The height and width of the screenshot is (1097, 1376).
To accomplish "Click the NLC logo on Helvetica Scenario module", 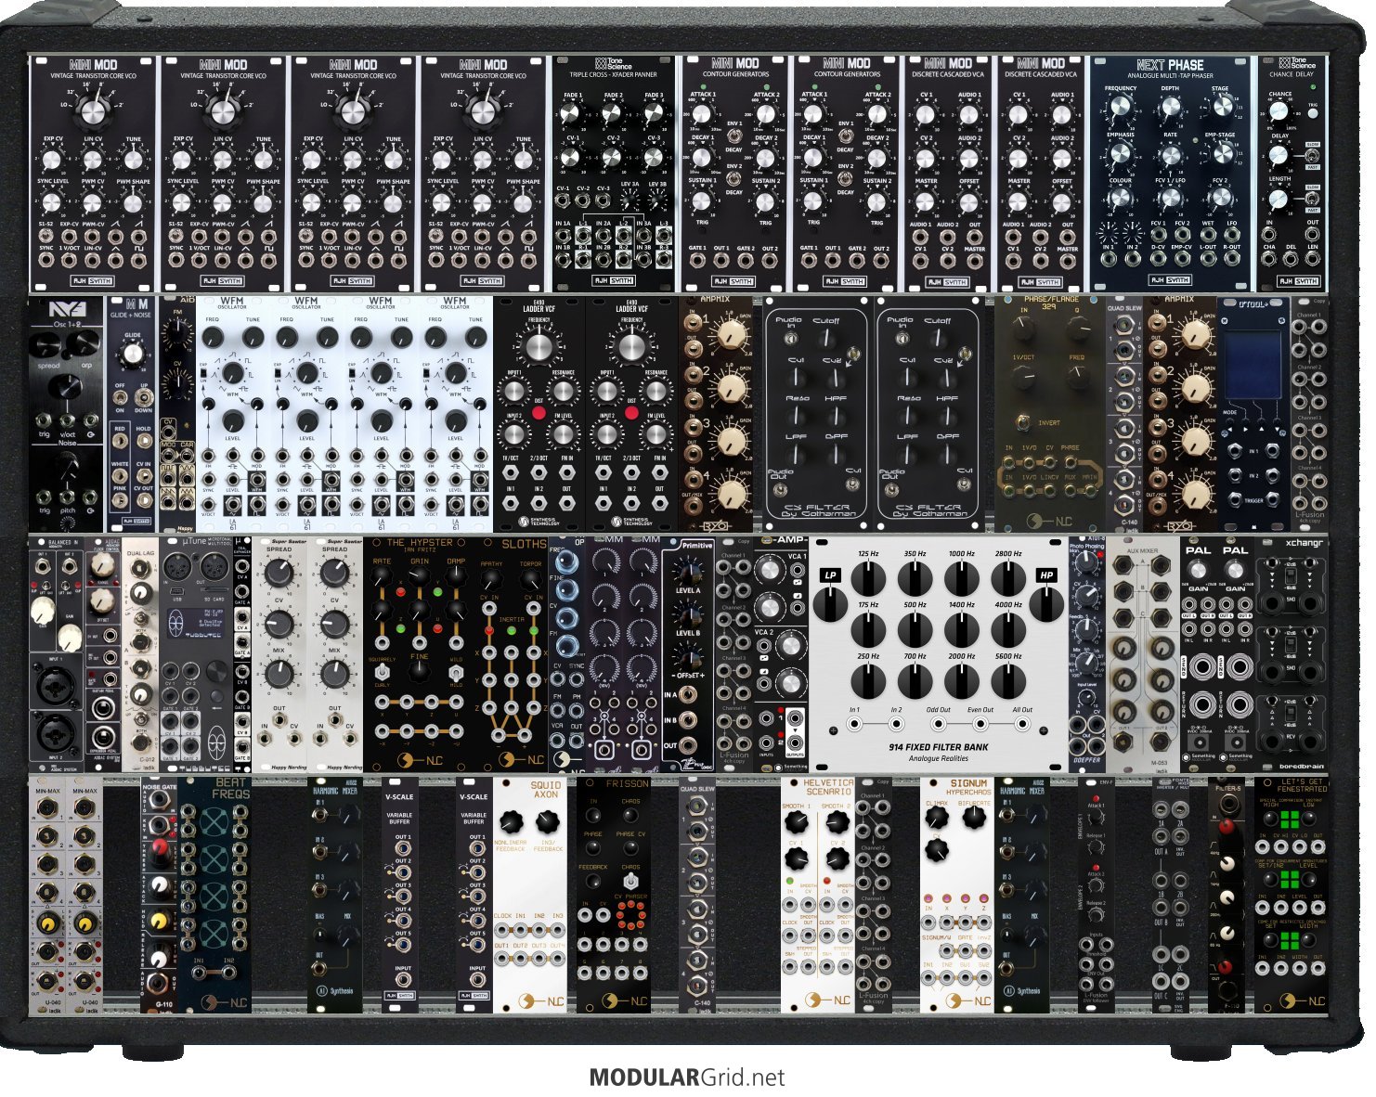I will click(829, 1001).
